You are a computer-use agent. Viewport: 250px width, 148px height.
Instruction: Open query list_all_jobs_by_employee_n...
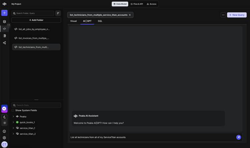(x=36, y=29)
